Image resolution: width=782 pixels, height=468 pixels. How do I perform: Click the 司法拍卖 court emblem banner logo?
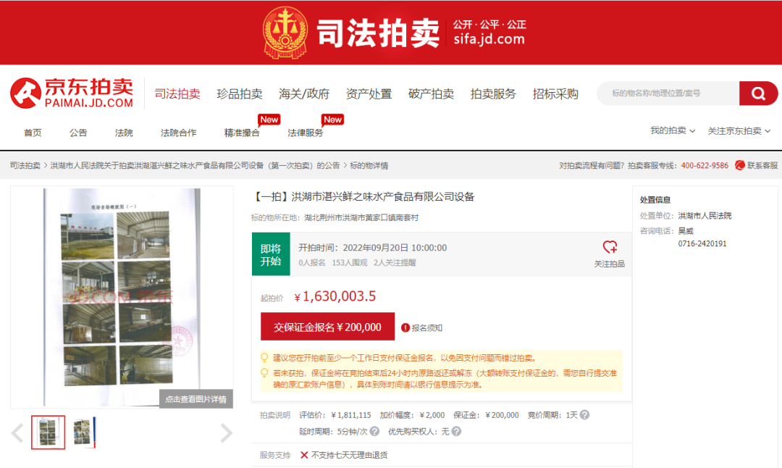tap(285, 33)
